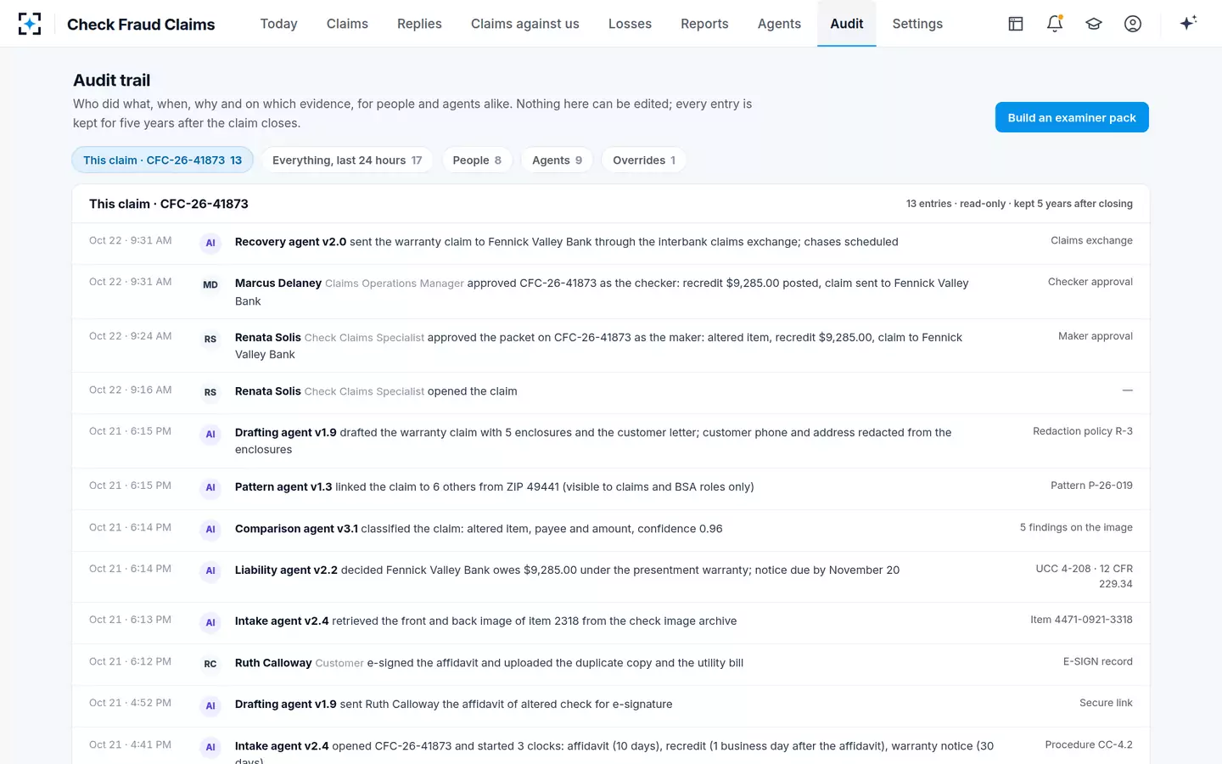
Task: Go to Settings
Action: pyautogui.click(x=917, y=24)
